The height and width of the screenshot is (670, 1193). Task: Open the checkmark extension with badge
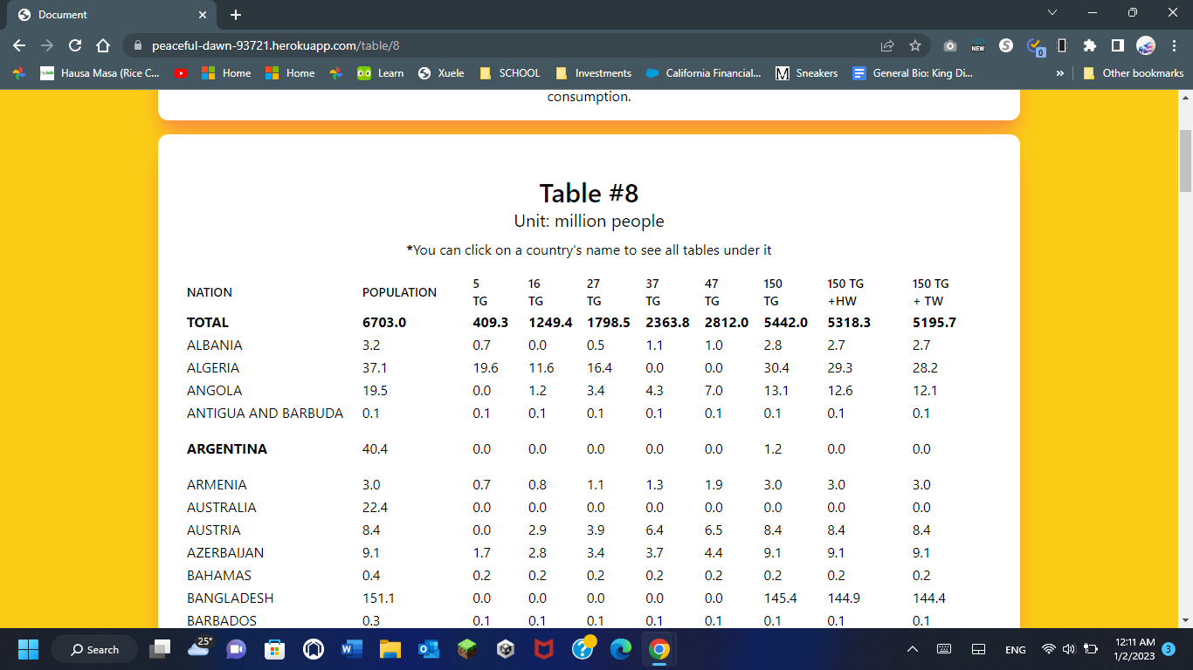tap(1035, 45)
